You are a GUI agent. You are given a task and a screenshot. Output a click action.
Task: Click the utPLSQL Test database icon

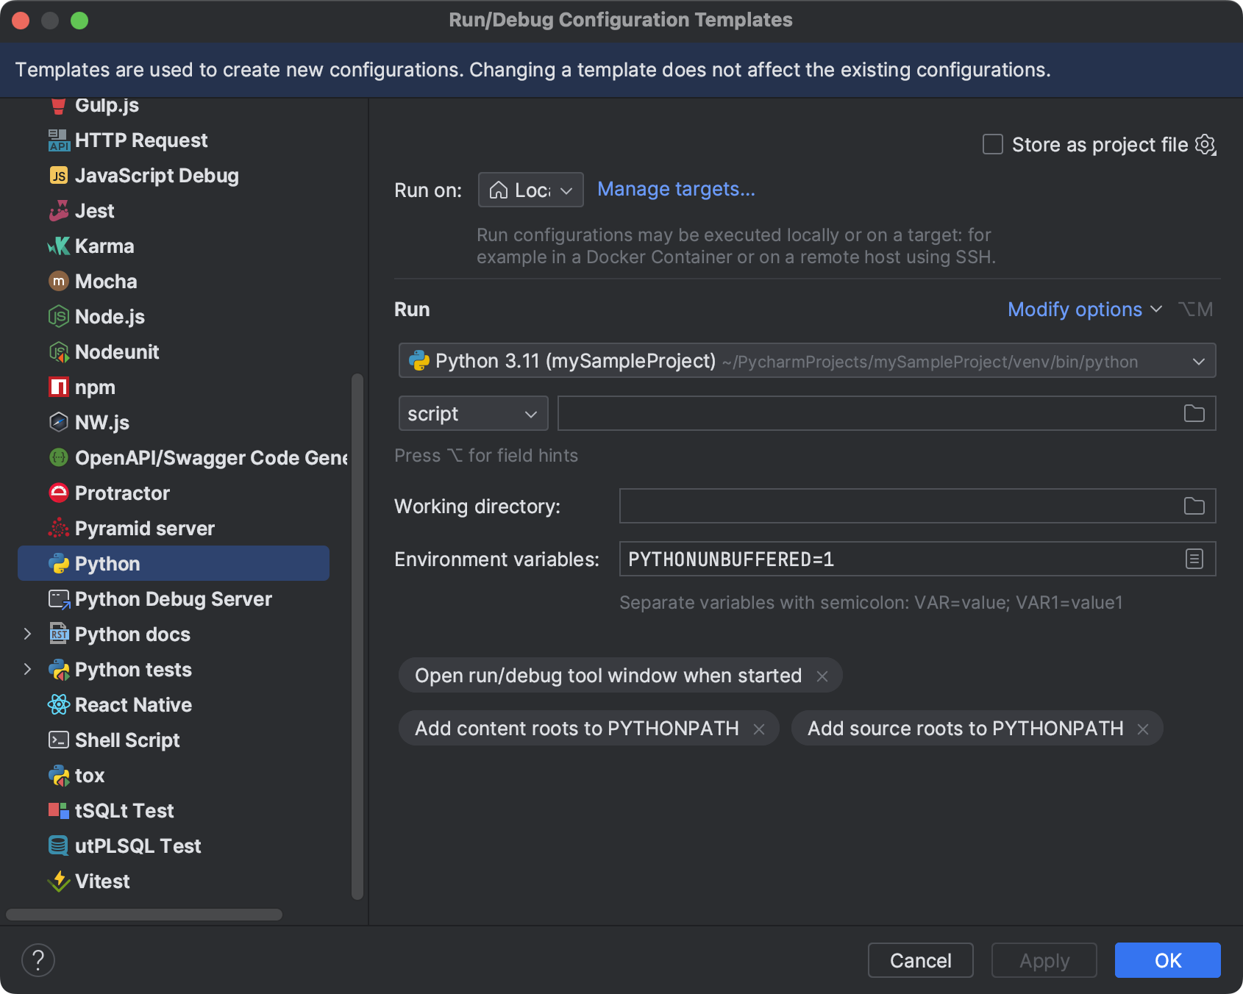[x=59, y=845]
